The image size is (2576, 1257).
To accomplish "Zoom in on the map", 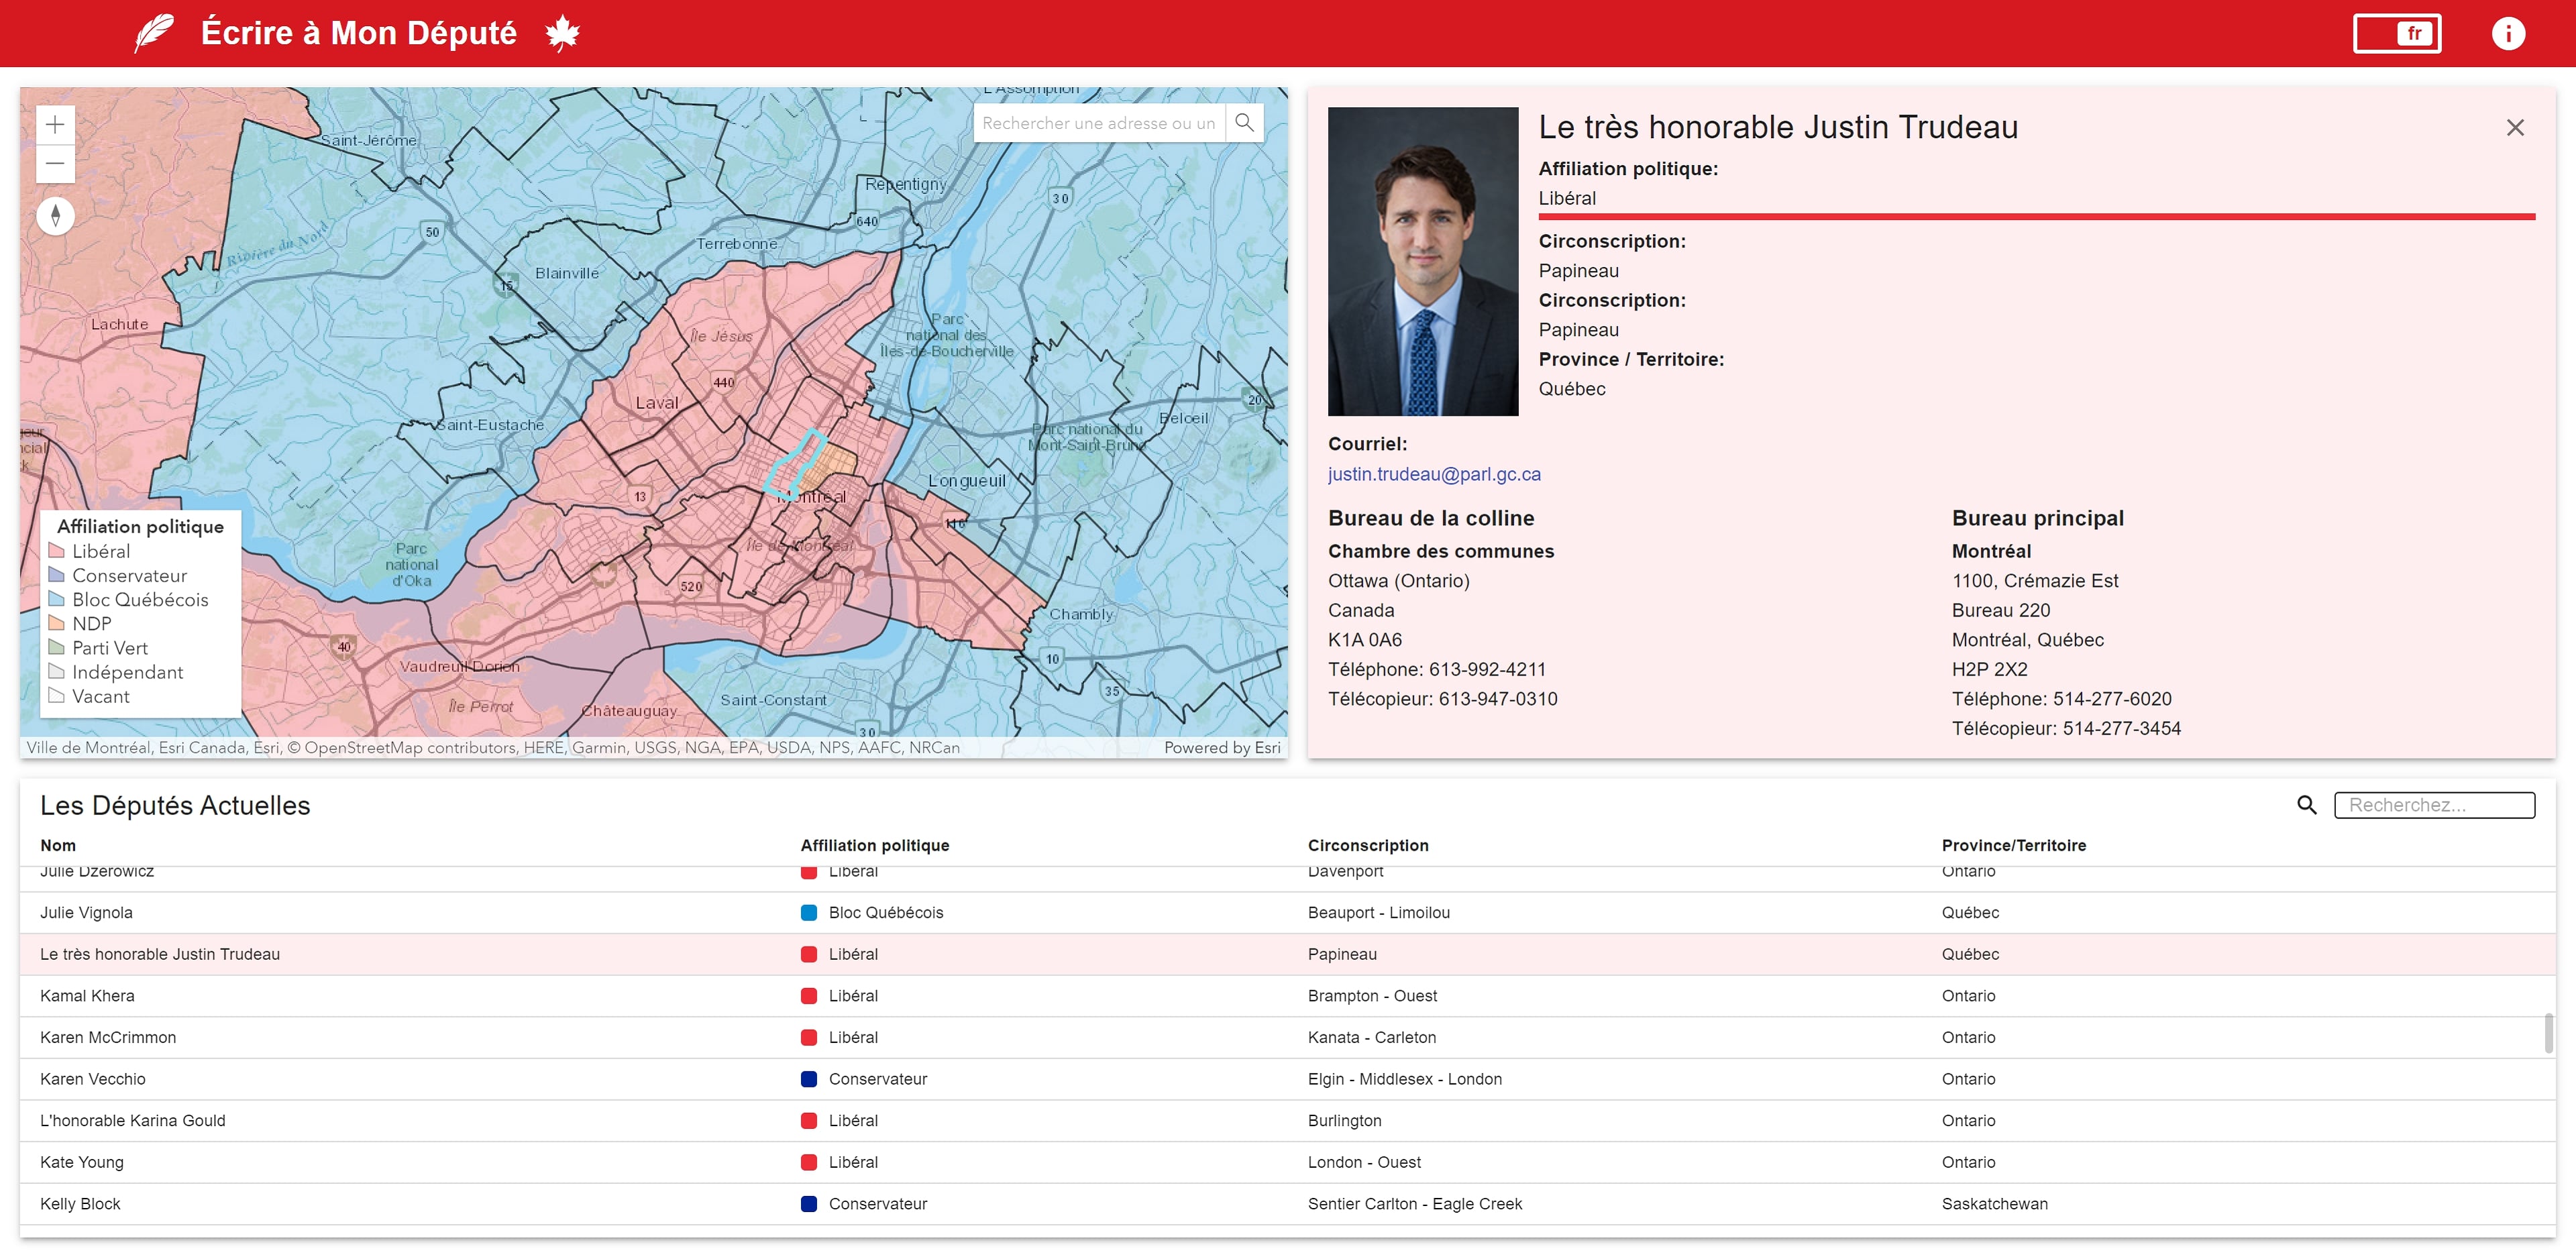I will pyautogui.click(x=55, y=125).
